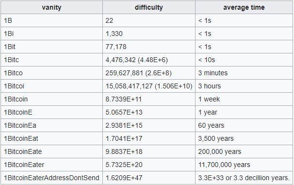
Task: Click the 15,058,417,127 difficulty cell
Action: coord(149,86)
